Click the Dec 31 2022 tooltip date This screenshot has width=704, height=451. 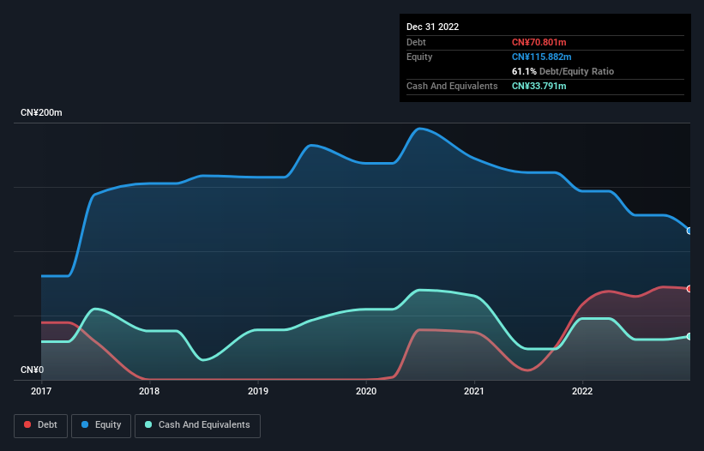coord(432,27)
